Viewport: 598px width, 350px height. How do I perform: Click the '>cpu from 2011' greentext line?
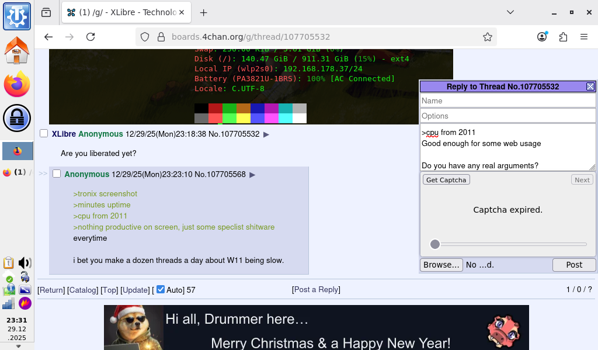pos(100,216)
